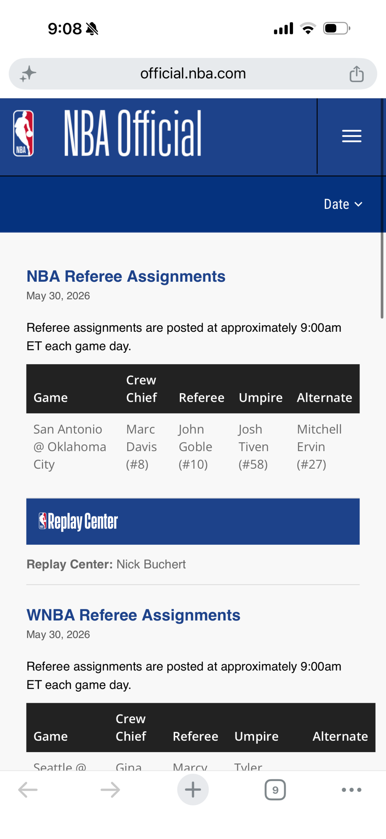Screen dimensions: 386x839
Task: Go forward with the right arrow
Action: [110, 790]
